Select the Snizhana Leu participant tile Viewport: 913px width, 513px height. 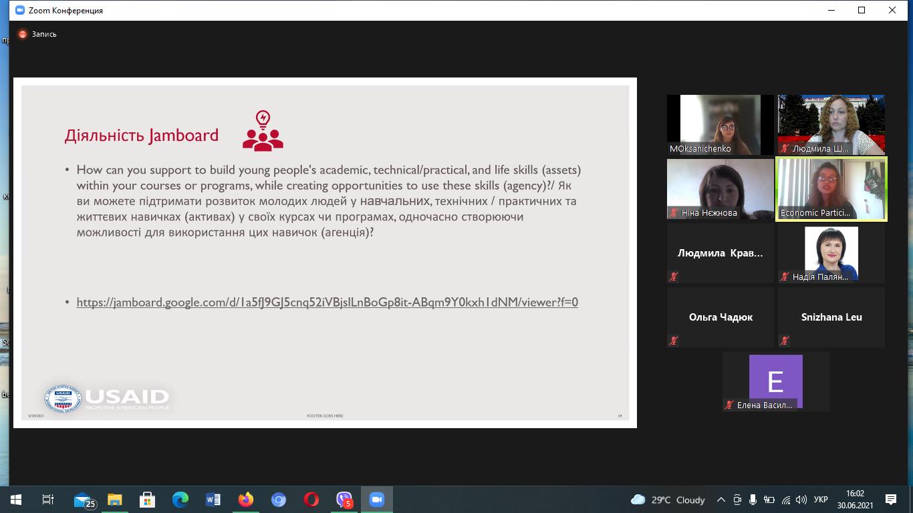tap(831, 317)
